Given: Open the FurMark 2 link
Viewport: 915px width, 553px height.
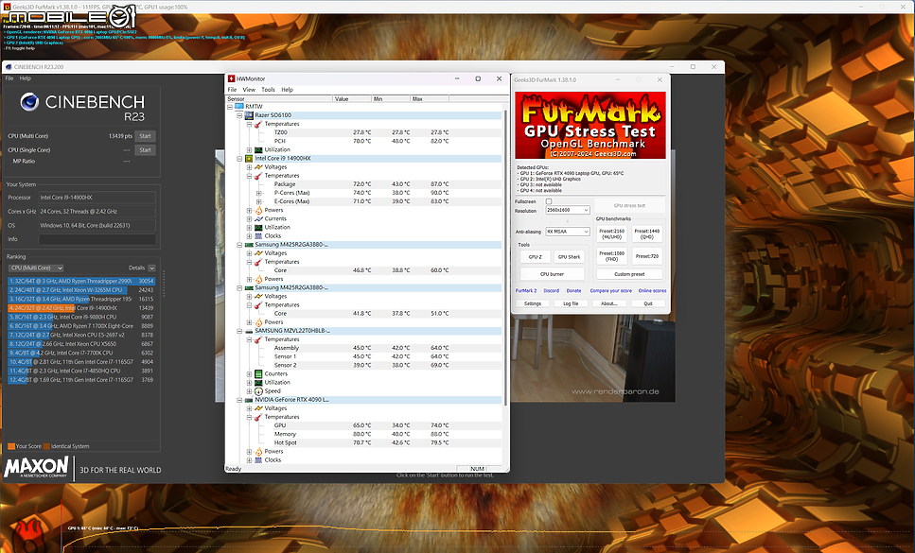Looking at the screenshot, I should click(x=526, y=291).
